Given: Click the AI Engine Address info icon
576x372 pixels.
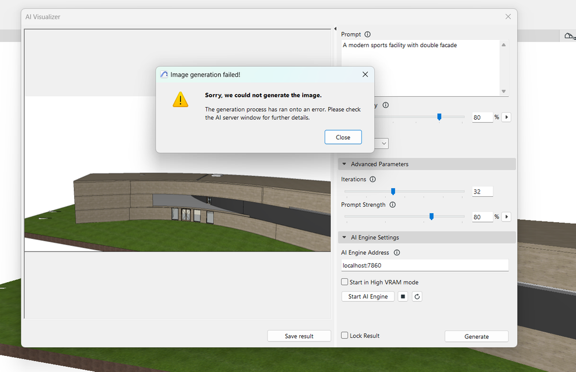Looking at the screenshot, I should 396,252.
